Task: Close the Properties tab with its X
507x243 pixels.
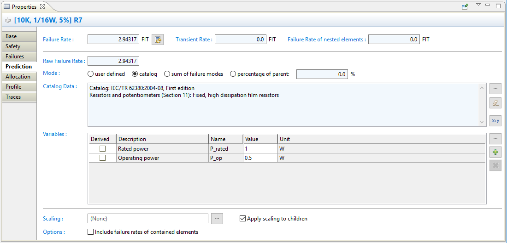Action: pos(42,6)
